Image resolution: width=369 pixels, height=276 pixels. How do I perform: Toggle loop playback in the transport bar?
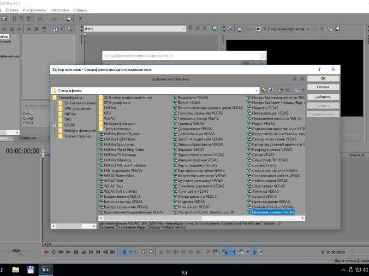click(54, 252)
